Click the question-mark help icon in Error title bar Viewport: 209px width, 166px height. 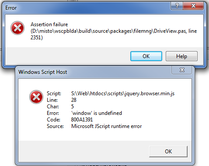click(x=177, y=6)
